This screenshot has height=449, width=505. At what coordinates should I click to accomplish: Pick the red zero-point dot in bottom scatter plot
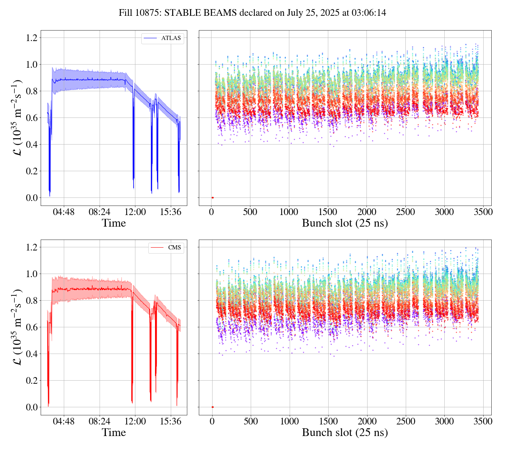click(x=213, y=407)
